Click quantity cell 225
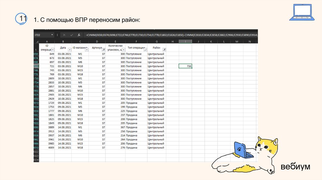This screenshot has height=180, width=322. [115, 111]
